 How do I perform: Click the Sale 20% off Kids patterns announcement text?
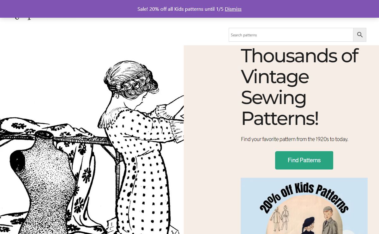[x=181, y=9]
